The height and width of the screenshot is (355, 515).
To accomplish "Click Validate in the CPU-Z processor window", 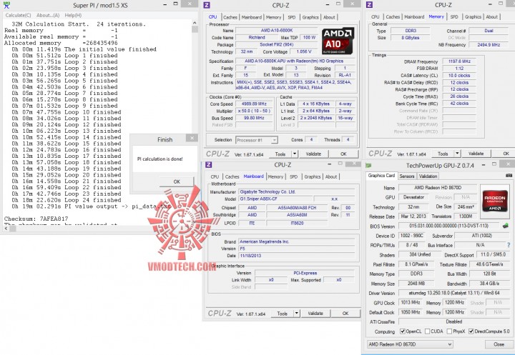I will pyautogui.click(x=313, y=154).
